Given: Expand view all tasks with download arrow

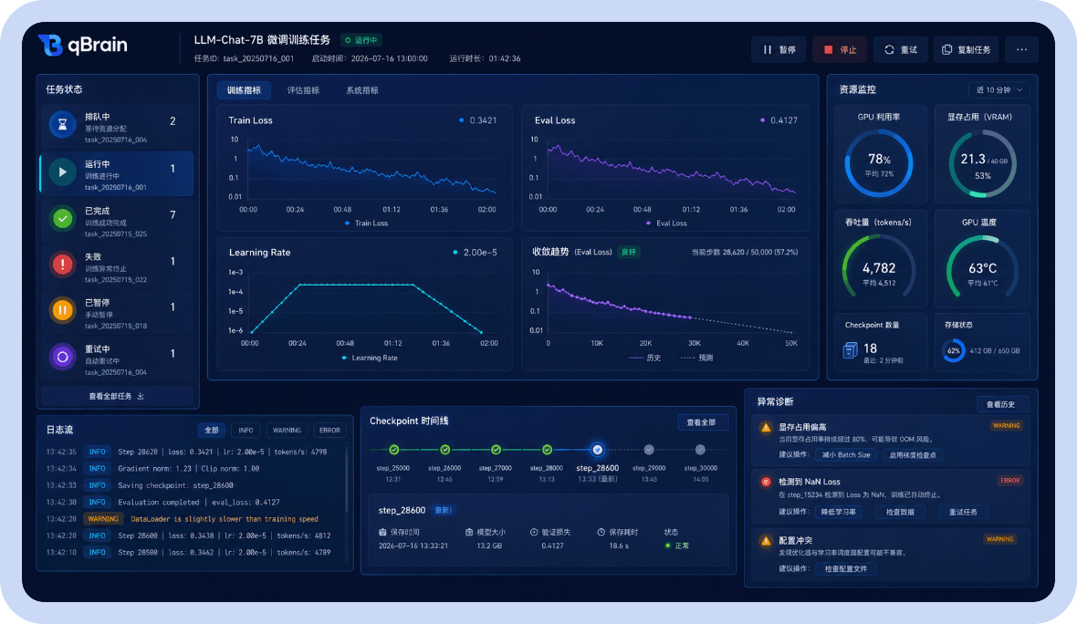Looking at the screenshot, I should (117, 396).
